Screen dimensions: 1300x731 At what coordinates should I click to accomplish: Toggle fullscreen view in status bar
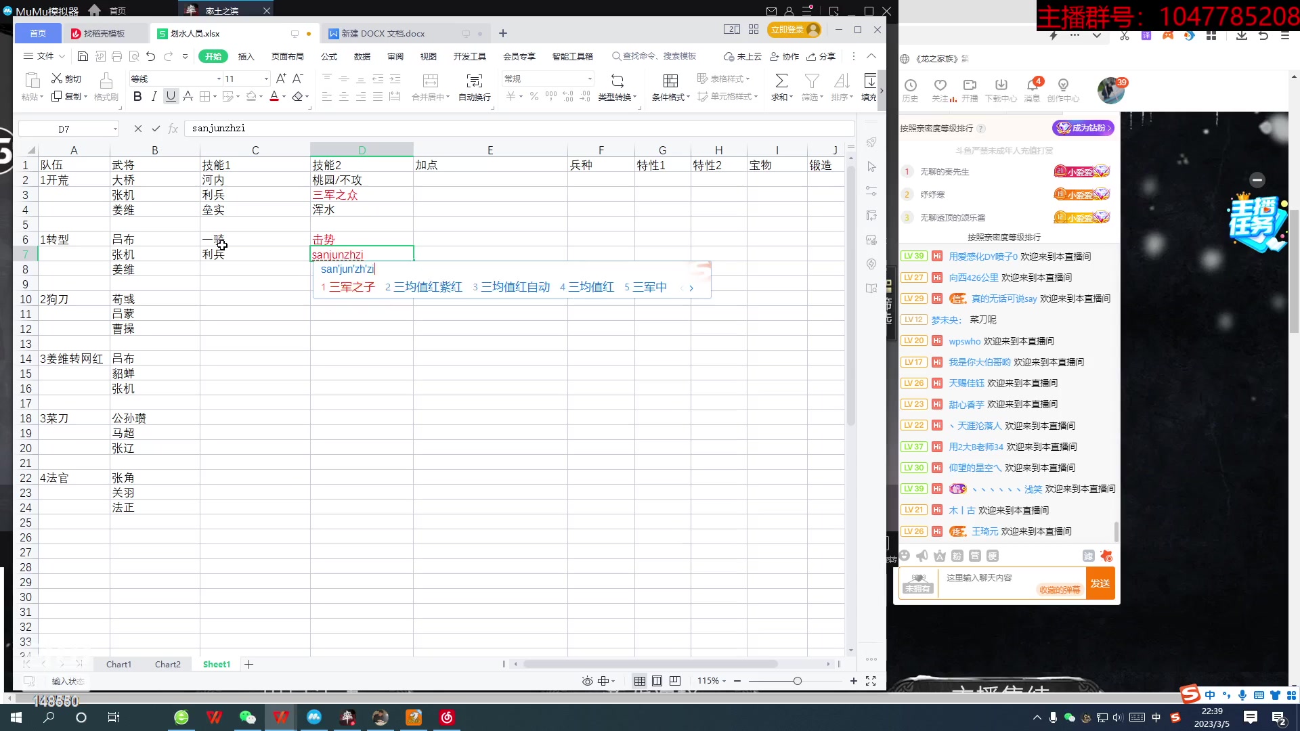tap(871, 681)
